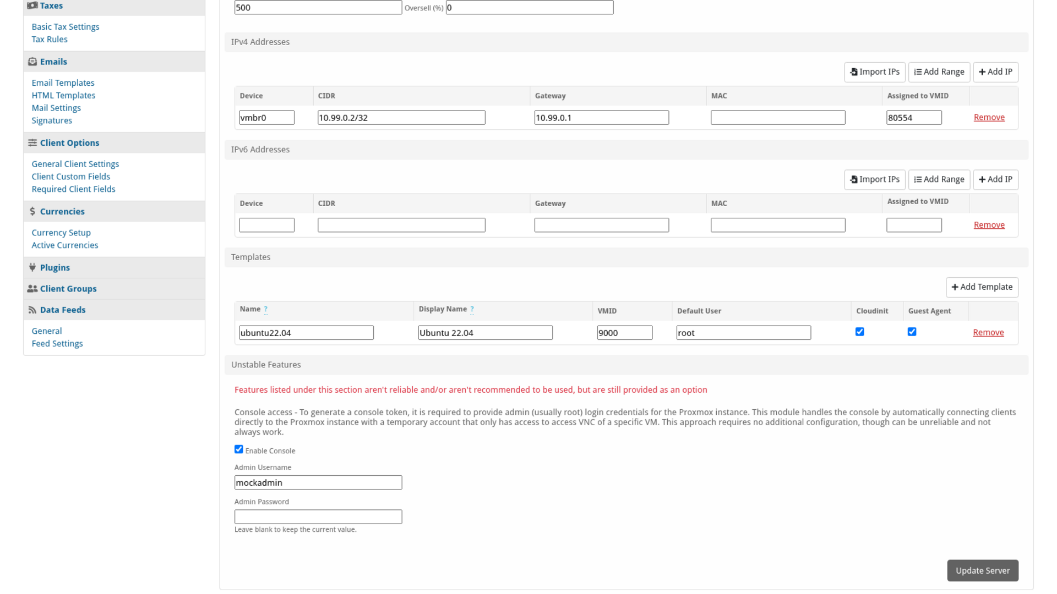Click the Currencies dollar icon
This screenshot has height=594, width=1057.
coord(32,211)
